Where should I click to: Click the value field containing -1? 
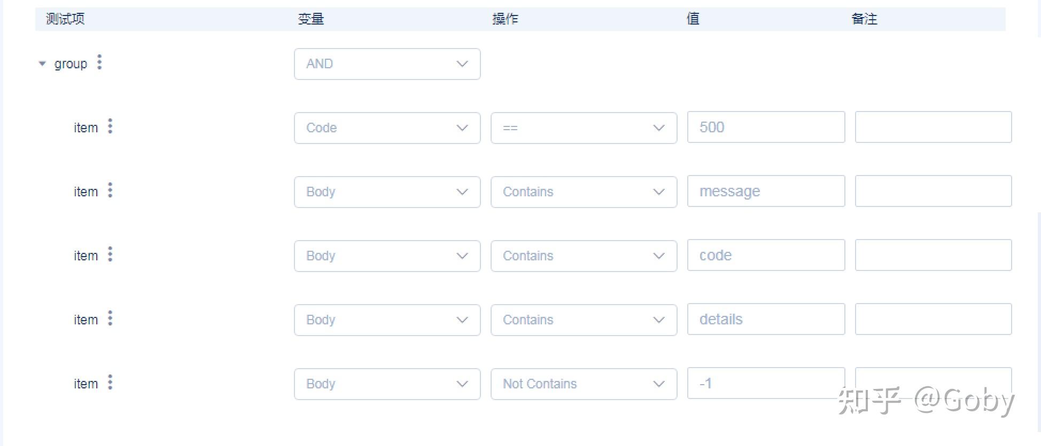click(766, 383)
